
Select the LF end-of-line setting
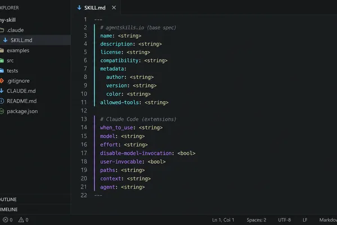click(x=305, y=220)
